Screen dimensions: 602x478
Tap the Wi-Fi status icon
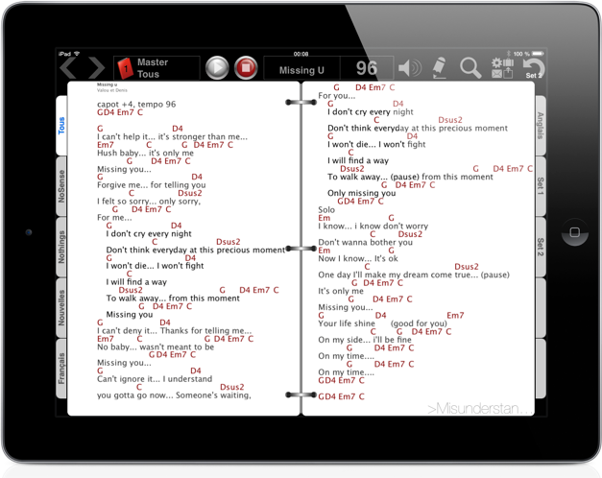pyautogui.click(x=77, y=54)
